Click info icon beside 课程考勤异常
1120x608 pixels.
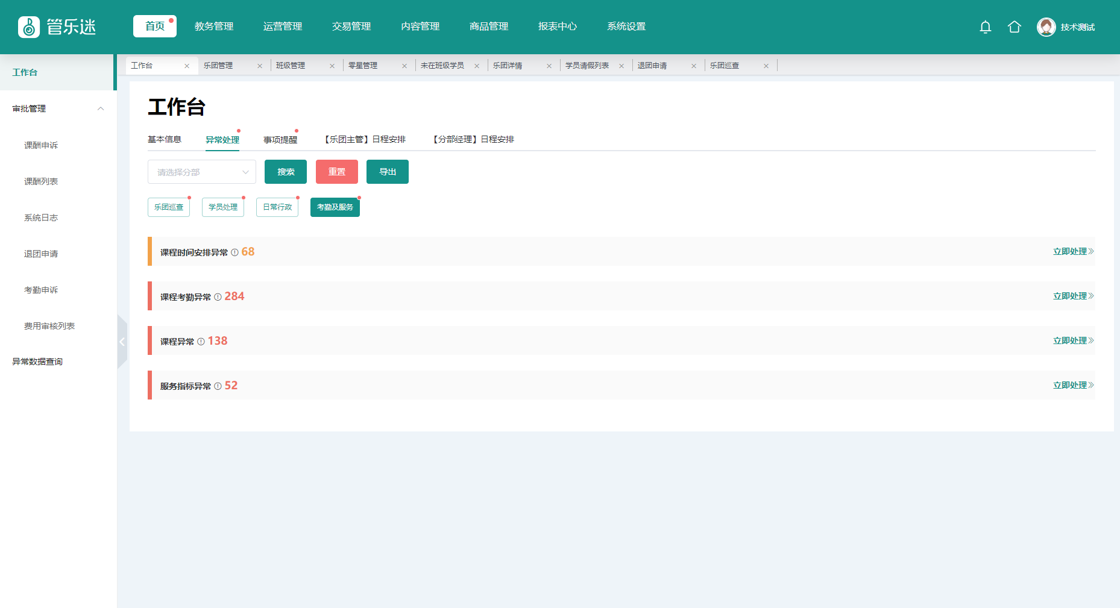[x=218, y=297]
